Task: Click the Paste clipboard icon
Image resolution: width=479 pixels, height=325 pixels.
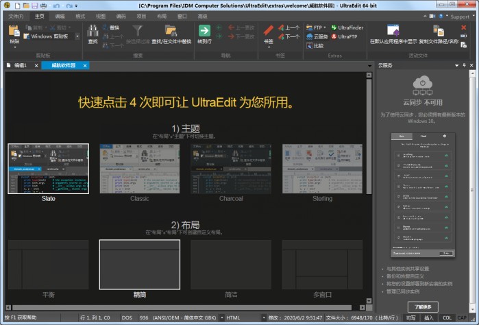Action: 14,32
